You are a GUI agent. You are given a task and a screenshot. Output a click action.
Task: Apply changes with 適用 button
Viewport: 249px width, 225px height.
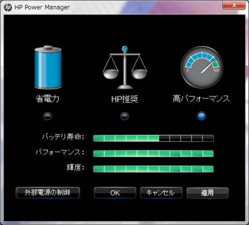tap(208, 193)
